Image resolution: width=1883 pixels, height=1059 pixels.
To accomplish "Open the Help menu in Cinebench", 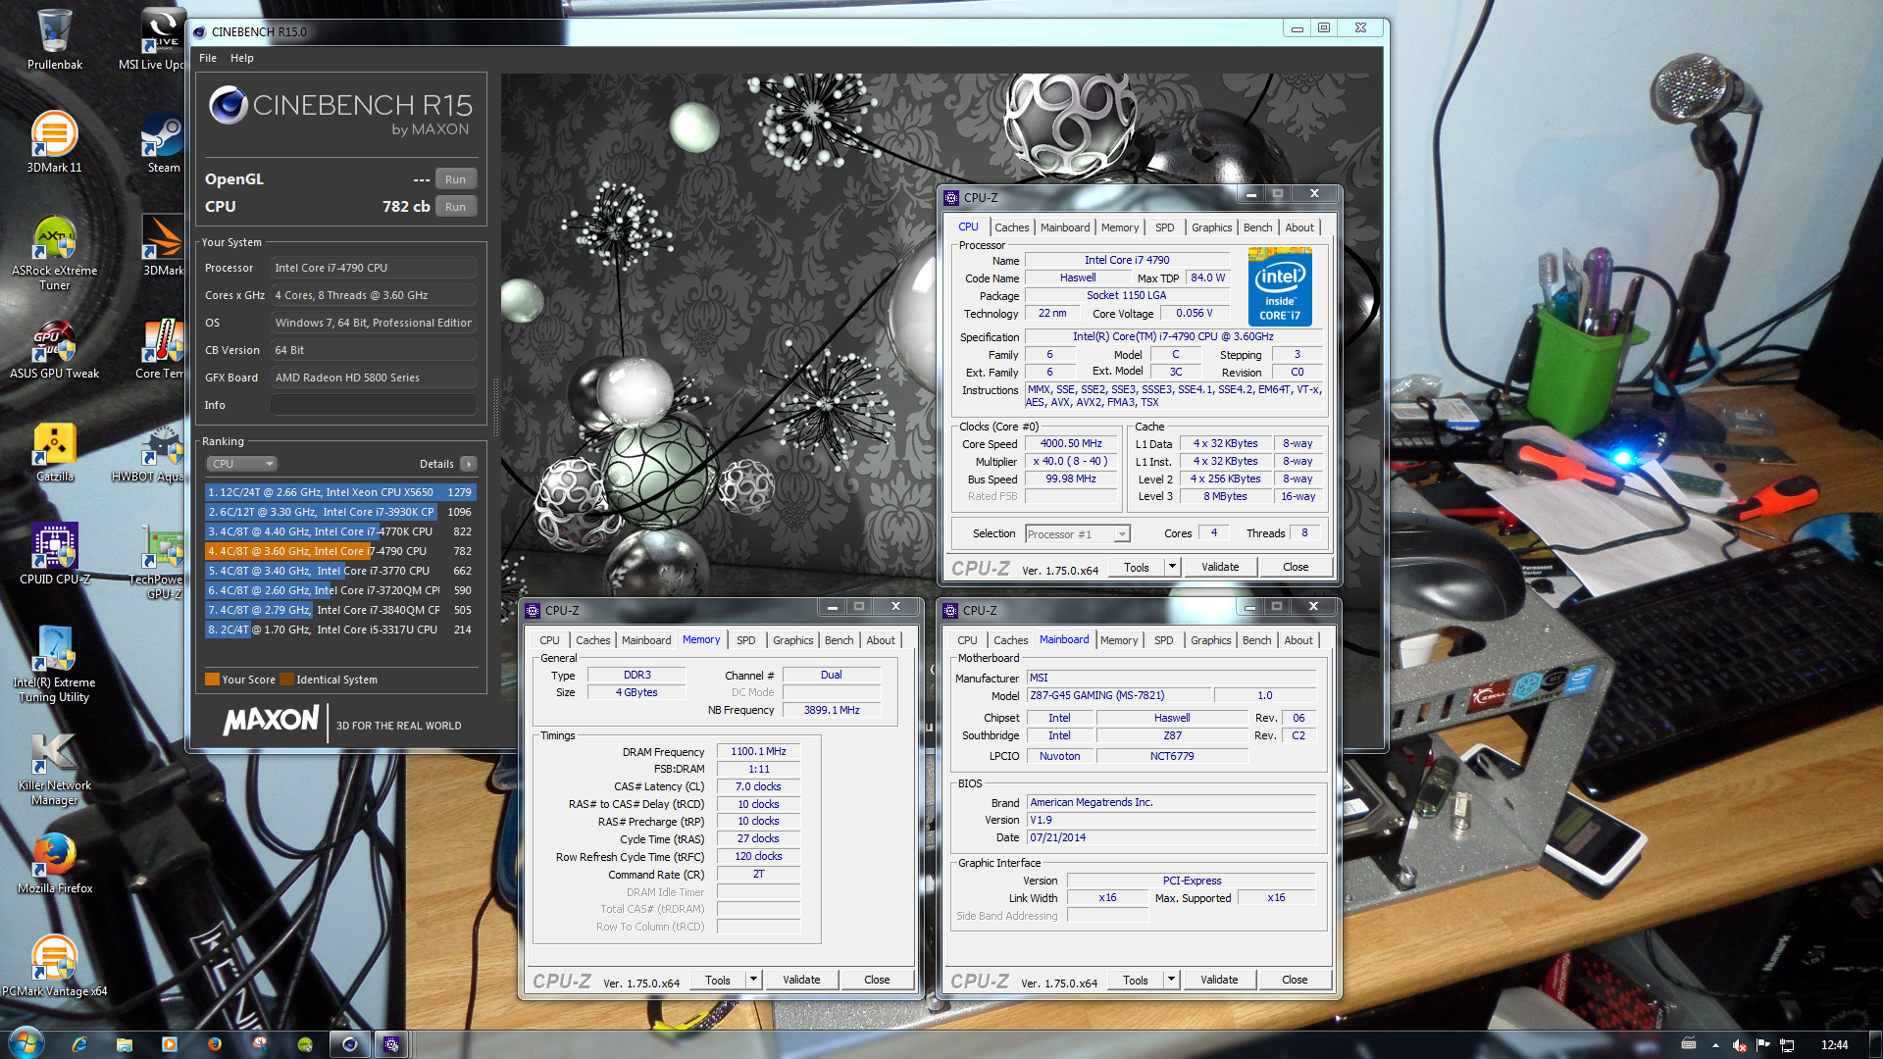I will pos(242,58).
